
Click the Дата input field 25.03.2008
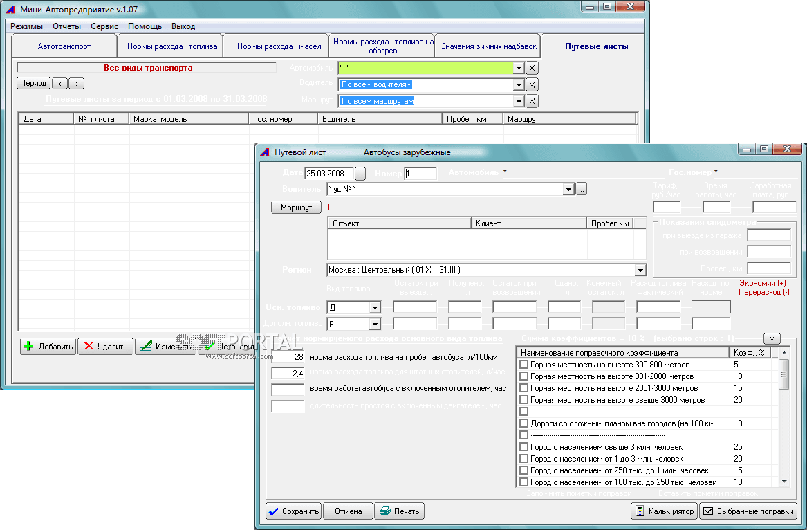pos(329,174)
